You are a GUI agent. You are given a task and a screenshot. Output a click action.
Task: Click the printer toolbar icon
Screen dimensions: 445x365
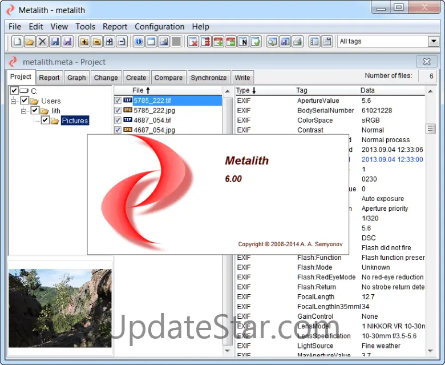coord(297,42)
